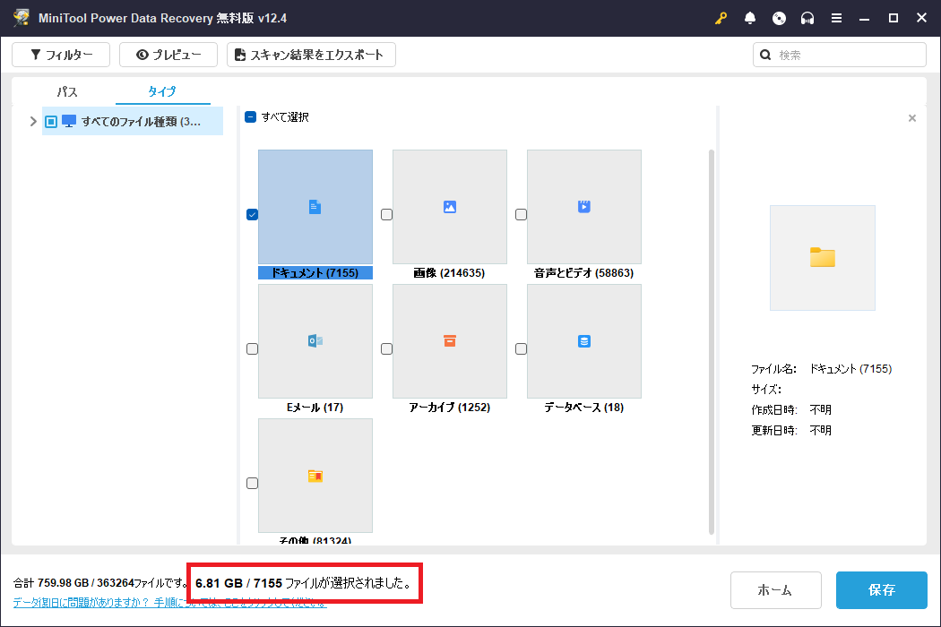Viewport: 941px width, 627px height.
Task: Click the 画像 (214635) label text
Action: coord(449,273)
